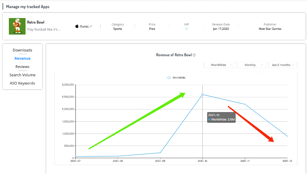The image size is (307, 174).
Task: Open the iTunes external link icon
Action: (91, 27)
